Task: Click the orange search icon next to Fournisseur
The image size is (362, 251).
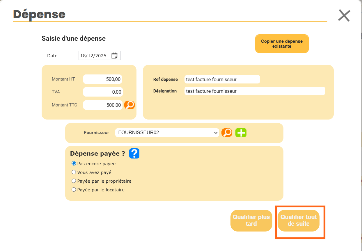Action: 227,133
